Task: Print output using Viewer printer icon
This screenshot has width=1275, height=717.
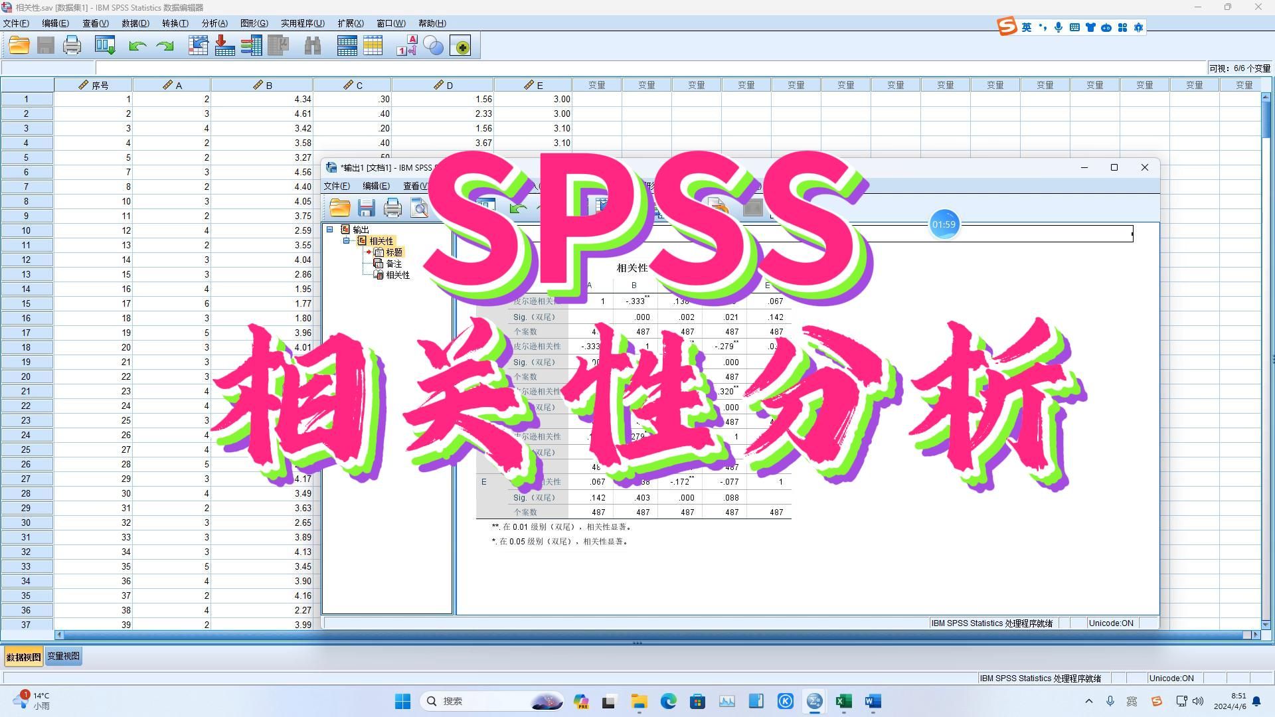Action: tap(392, 208)
